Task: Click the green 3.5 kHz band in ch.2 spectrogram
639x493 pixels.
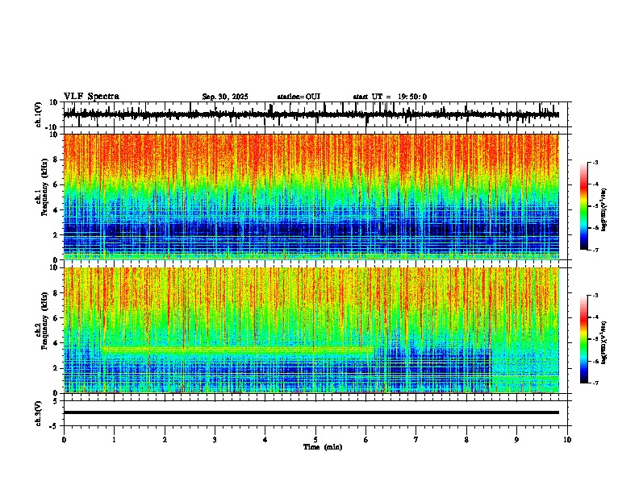Action: (237, 349)
